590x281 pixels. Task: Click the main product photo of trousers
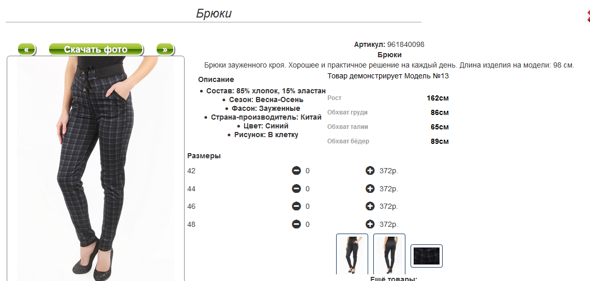96,169
